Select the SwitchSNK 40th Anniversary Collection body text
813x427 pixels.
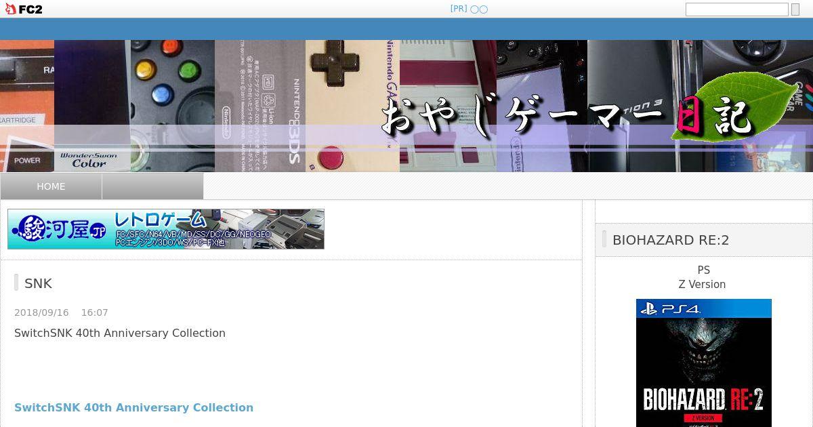(x=120, y=333)
